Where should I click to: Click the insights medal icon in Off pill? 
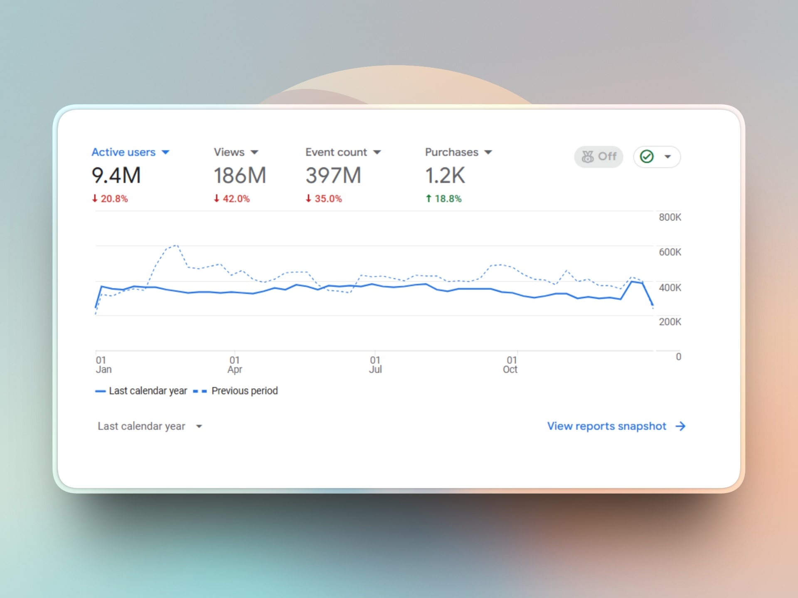[587, 157]
